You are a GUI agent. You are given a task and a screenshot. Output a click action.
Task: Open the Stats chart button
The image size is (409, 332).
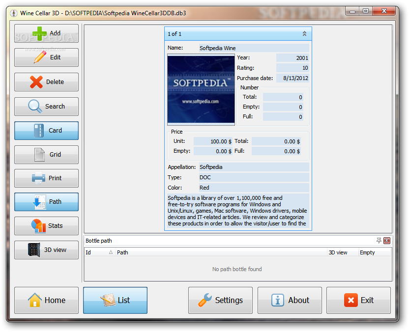pyautogui.click(x=46, y=226)
